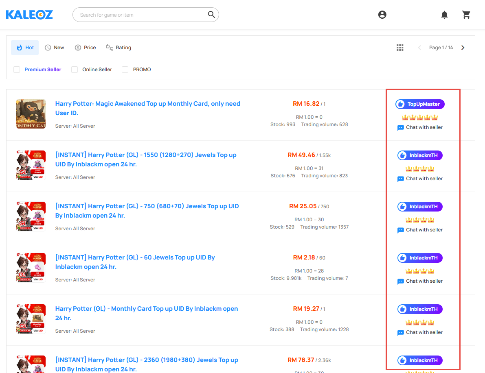Click Chat with seller in 1550 Jewels row

424,179
